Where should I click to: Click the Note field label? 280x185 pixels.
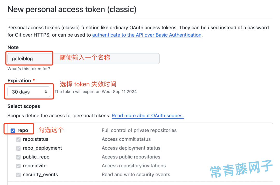[13, 47]
